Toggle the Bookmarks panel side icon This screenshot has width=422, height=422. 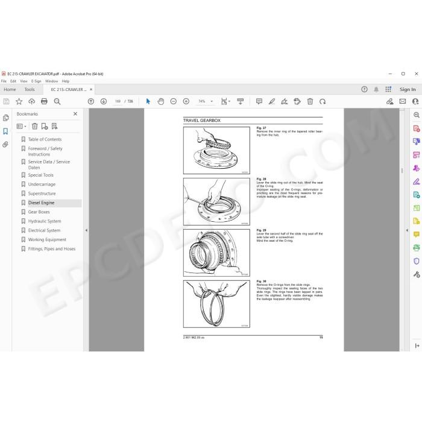point(5,131)
